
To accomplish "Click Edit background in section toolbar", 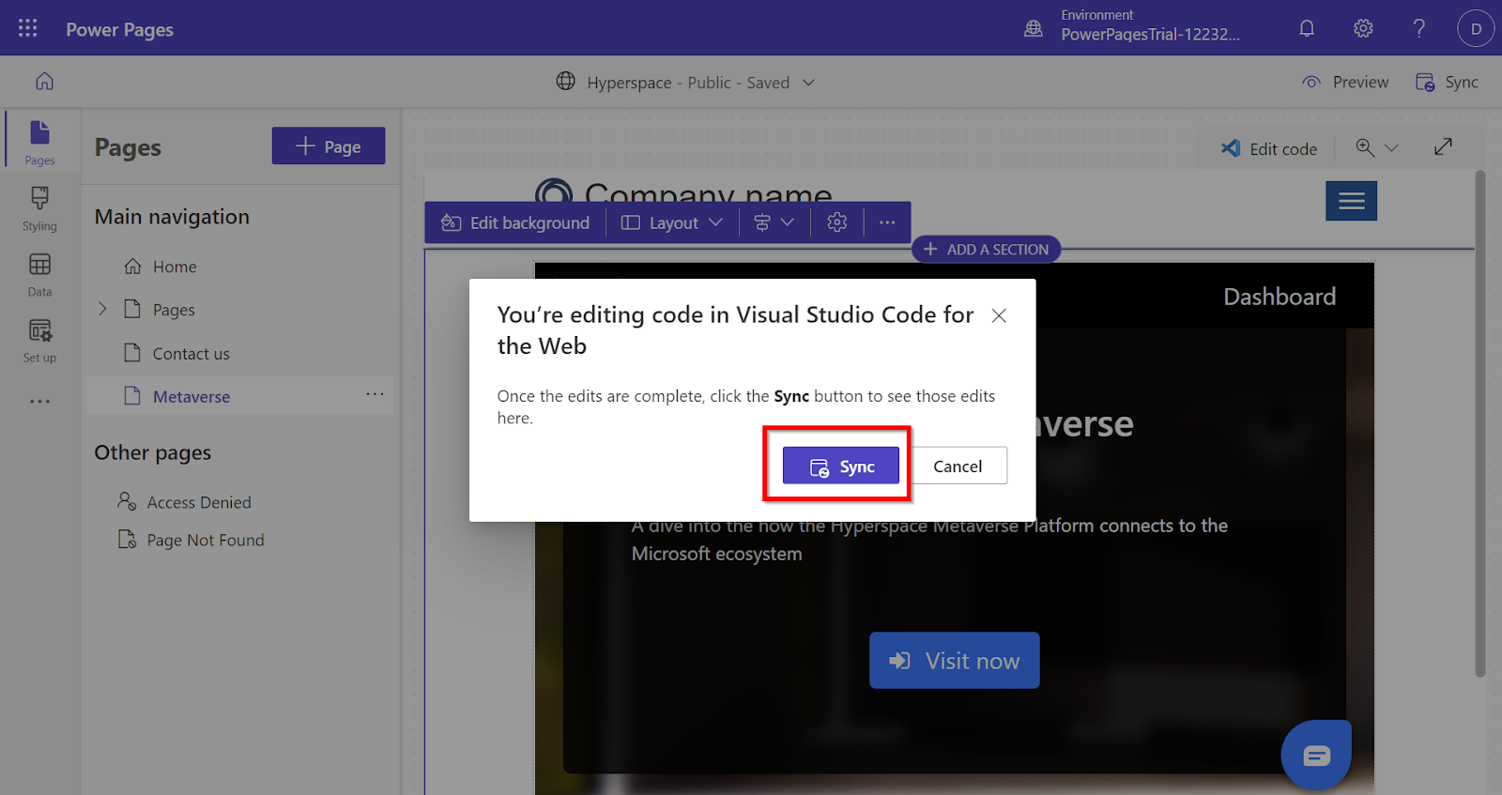I will [x=515, y=222].
